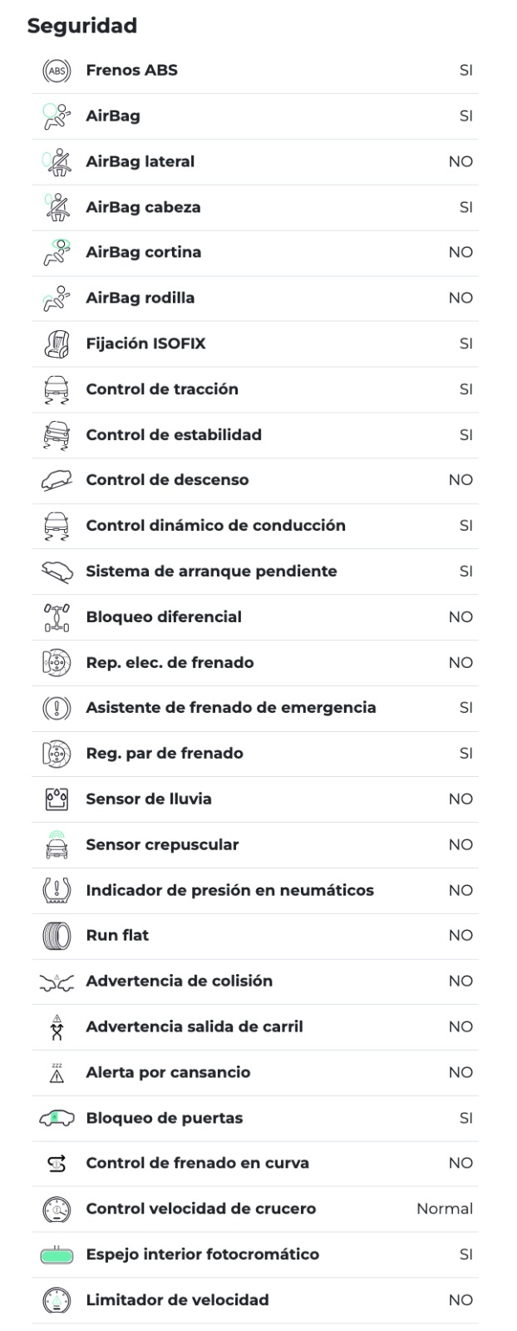Click the Control de tracción label
Viewport: 517px width, 1331px height.
pyautogui.click(x=162, y=389)
